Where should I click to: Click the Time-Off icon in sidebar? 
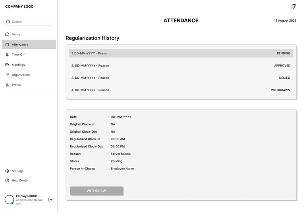[7, 55]
